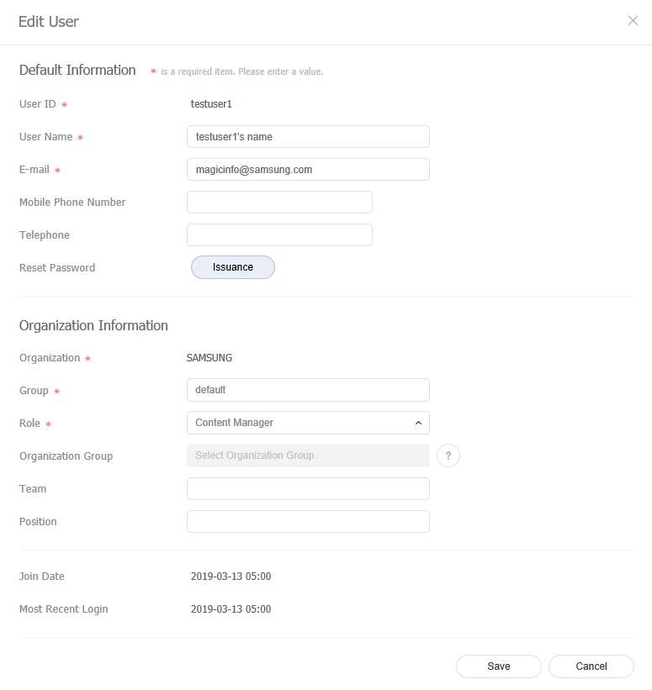Click the Join Date value 2019-03-13

231,577
